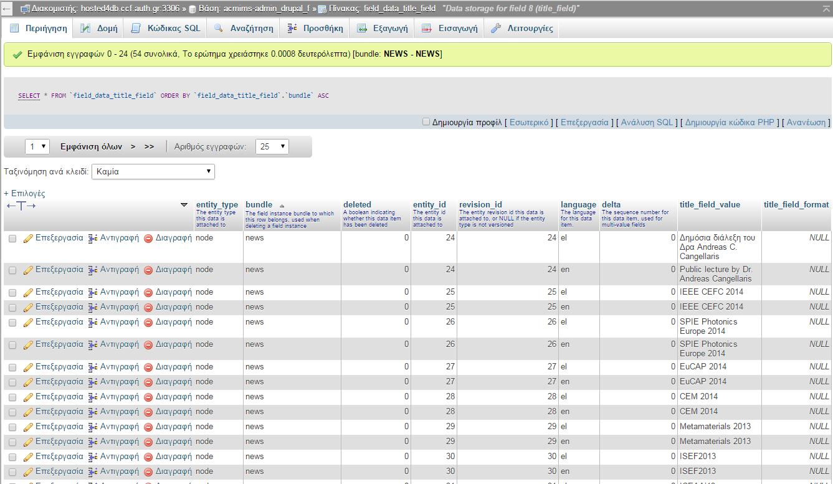
Task: Click the red delete icon for ISEF2013 en row
Action: point(148,472)
